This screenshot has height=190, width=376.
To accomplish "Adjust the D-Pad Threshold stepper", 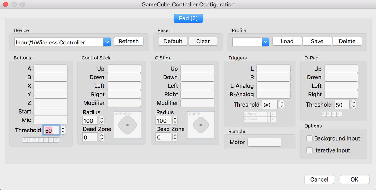I will [x=354, y=105].
